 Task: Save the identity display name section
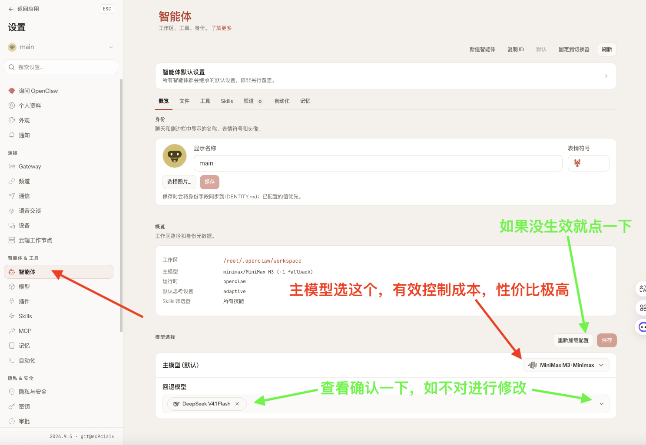pyautogui.click(x=210, y=182)
